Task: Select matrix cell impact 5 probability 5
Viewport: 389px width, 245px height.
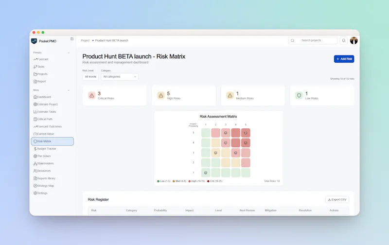Action: click(246, 133)
